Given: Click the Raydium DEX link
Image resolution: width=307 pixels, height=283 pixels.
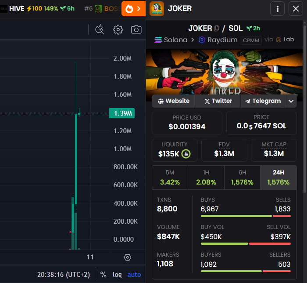Looking at the screenshot, I should point(218,40).
